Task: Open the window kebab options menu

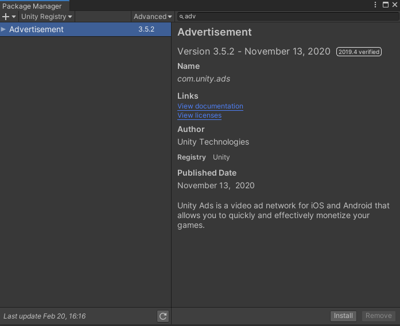Action: (375, 5)
